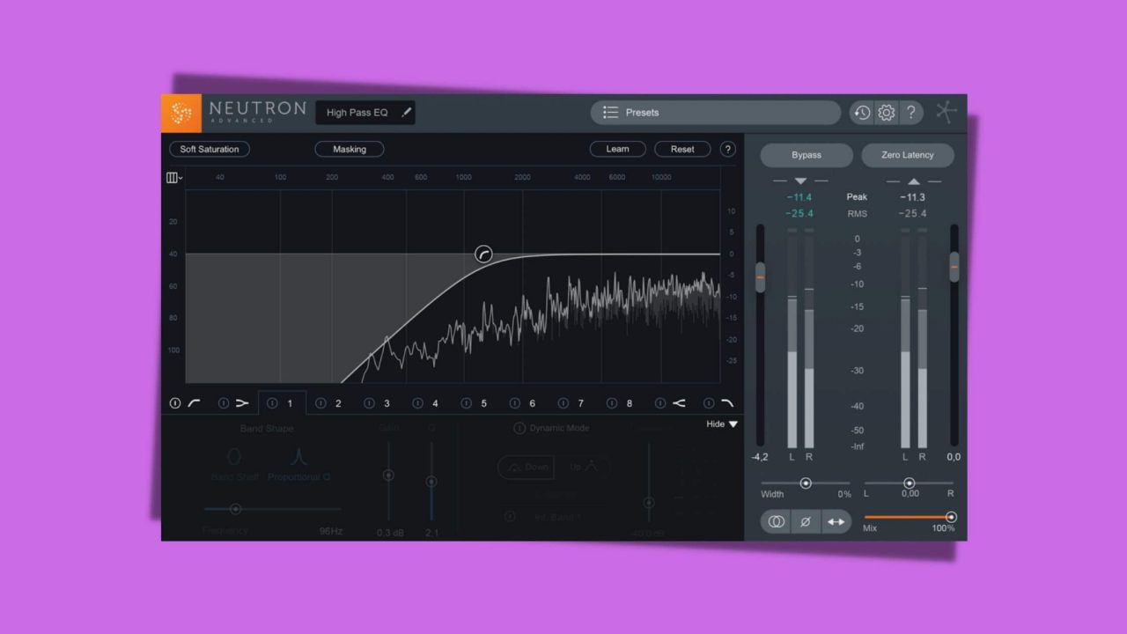Click the Learn button
Screen dimensions: 1127x634
[617, 149]
